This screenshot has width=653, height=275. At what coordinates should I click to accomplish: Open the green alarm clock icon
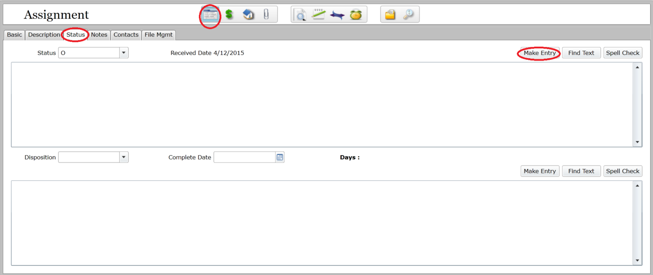(x=356, y=15)
